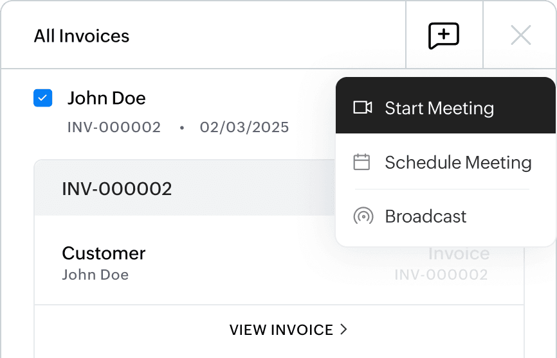Click the faded Invoice label
Screen dimensions: 557x358
(459, 253)
